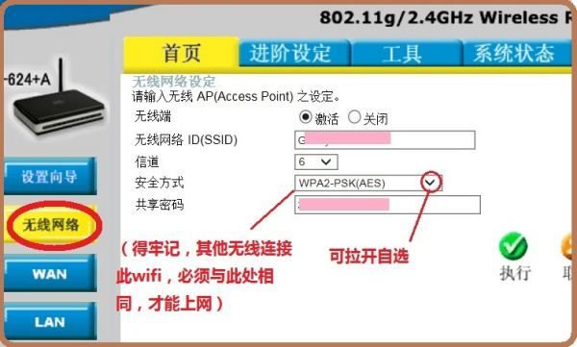Click the 共享密码 input field

pos(388,205)
